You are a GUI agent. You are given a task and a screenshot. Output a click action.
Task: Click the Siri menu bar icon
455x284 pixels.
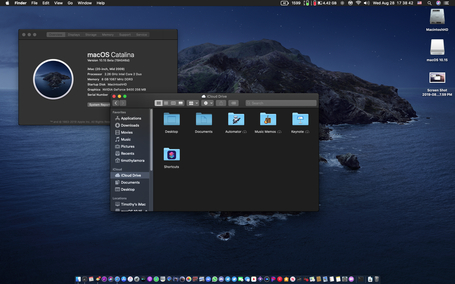point(438,3)
